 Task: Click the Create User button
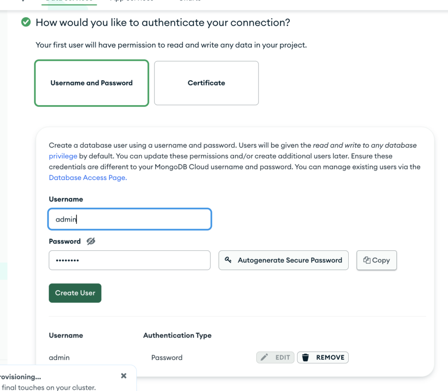[x=75, y=293]
